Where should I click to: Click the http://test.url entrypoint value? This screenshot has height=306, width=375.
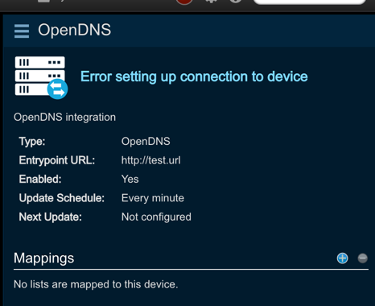pos(151,160)
